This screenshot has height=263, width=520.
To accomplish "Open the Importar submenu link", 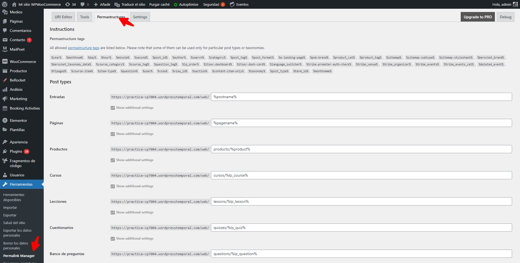I will (x=10, y=207).
